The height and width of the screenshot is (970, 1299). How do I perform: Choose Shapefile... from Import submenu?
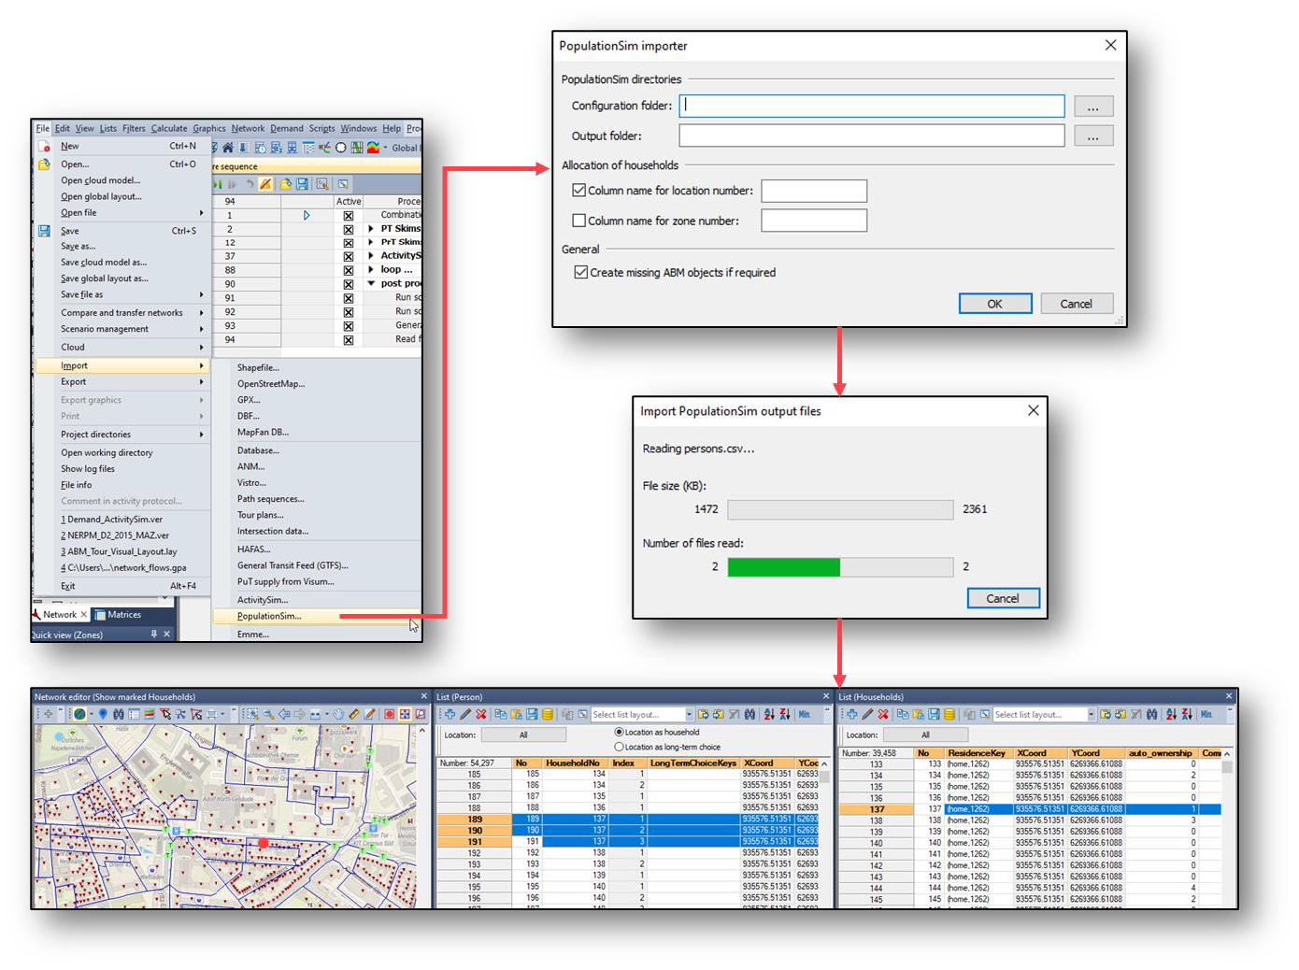[x=258, y=367]
